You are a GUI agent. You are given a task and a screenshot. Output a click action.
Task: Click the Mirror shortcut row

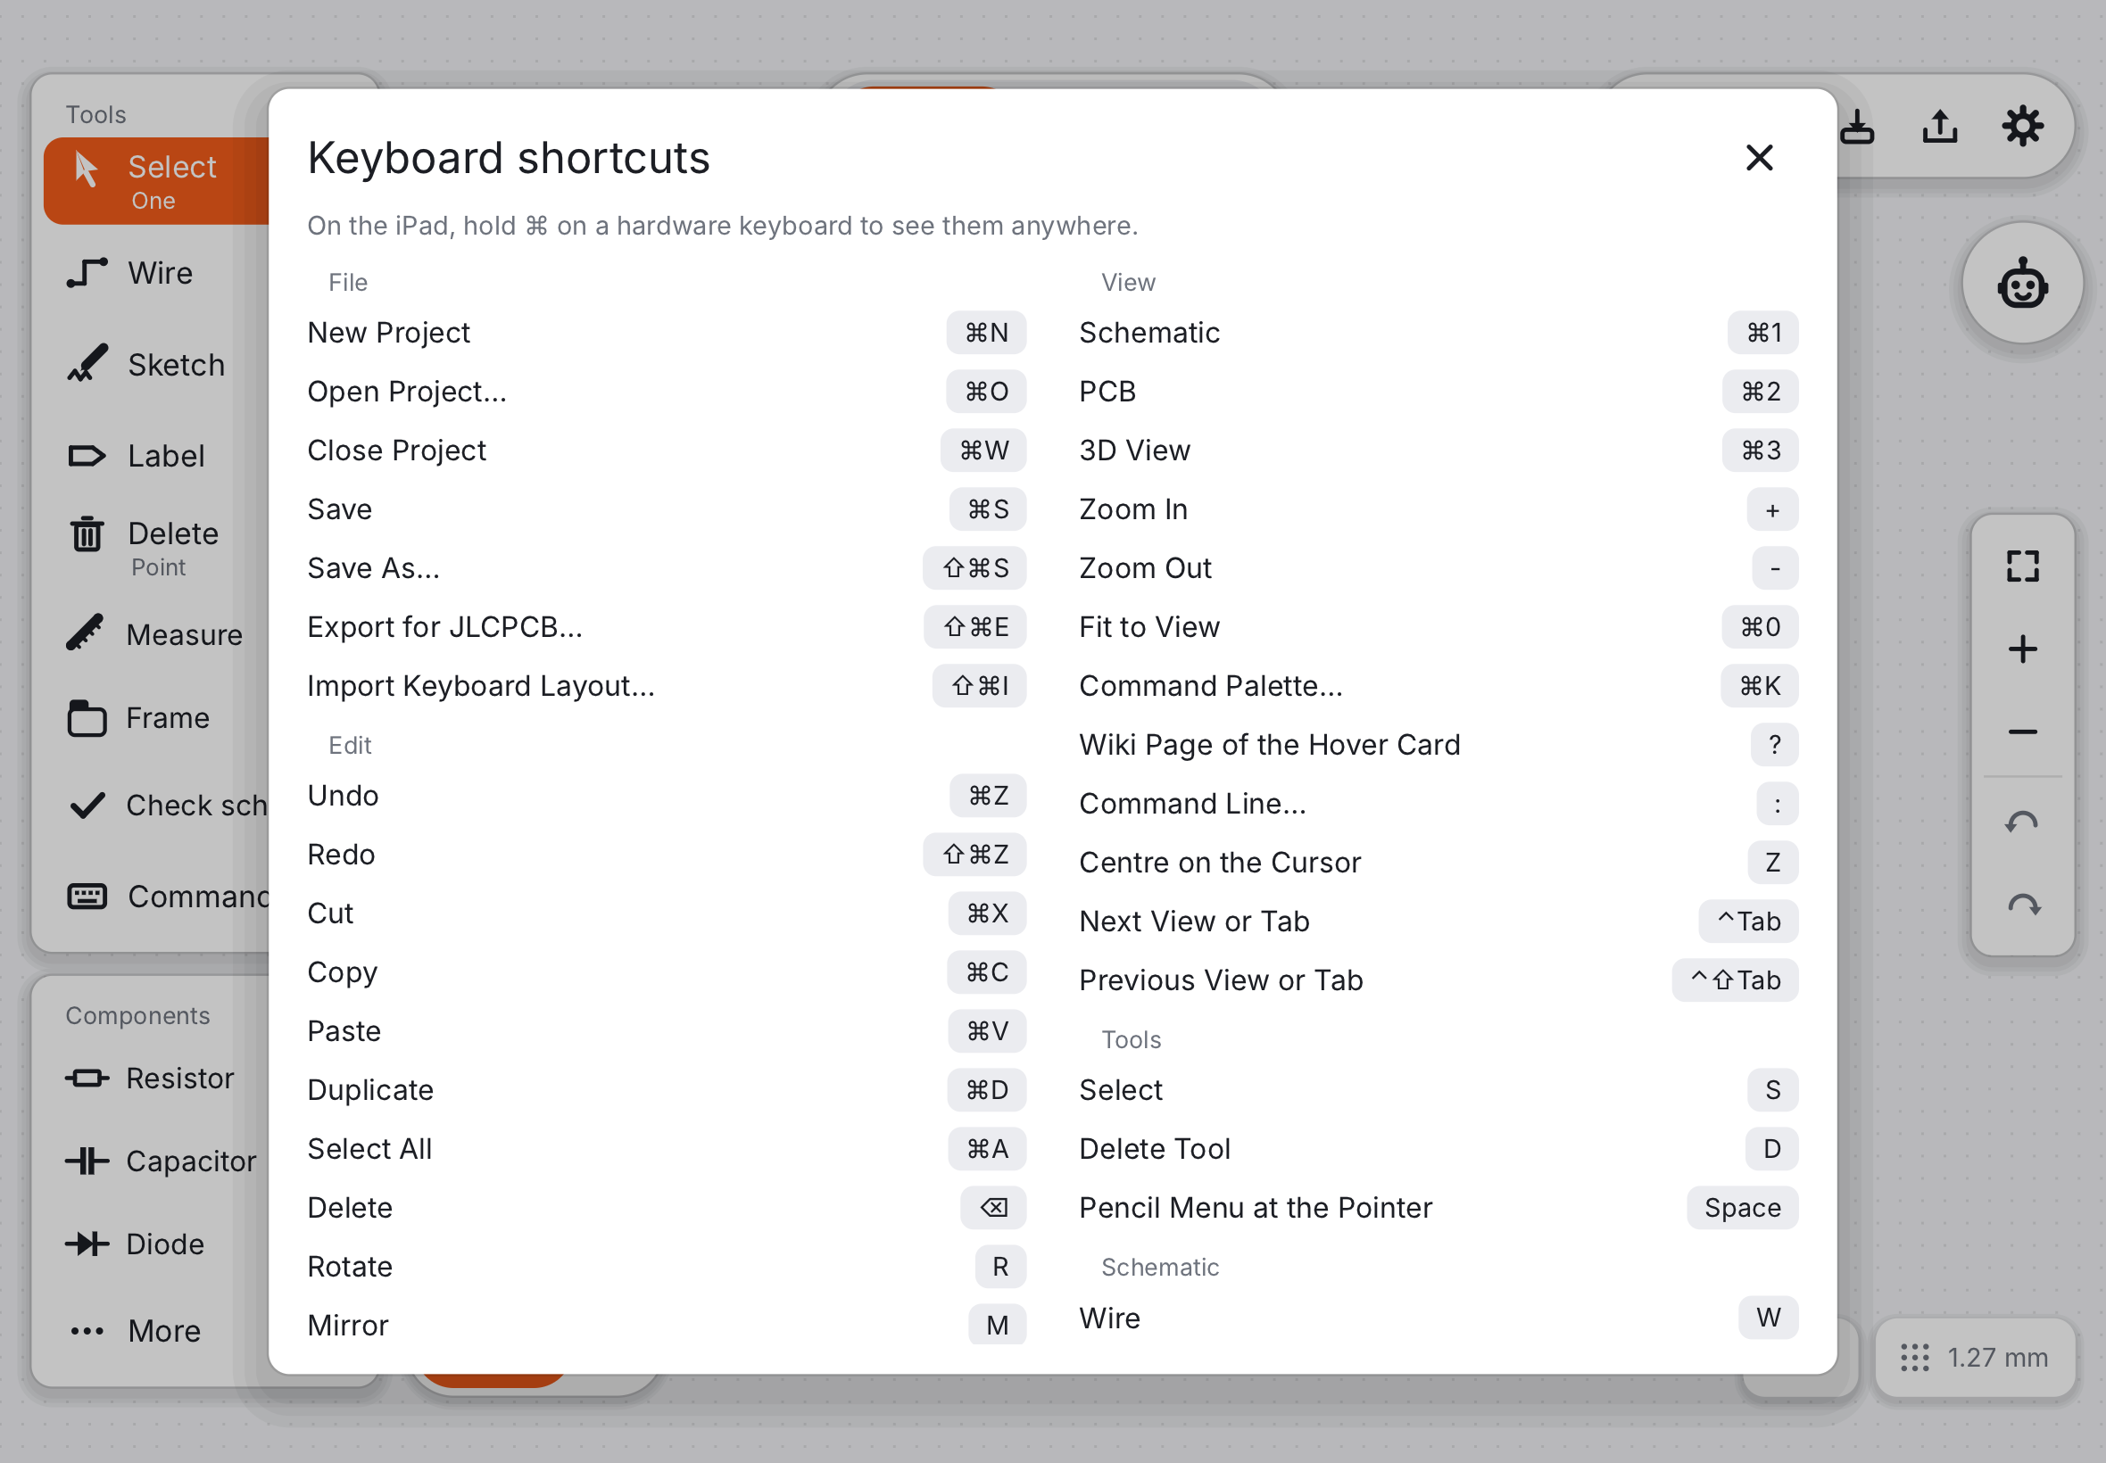tap(667, 1326)
